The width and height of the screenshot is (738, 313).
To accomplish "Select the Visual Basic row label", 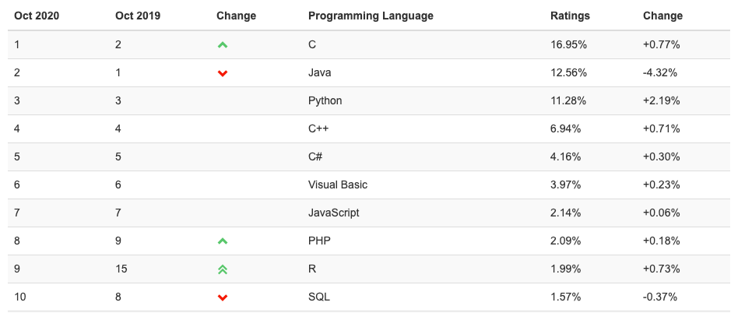I will [x=337, y=185].
